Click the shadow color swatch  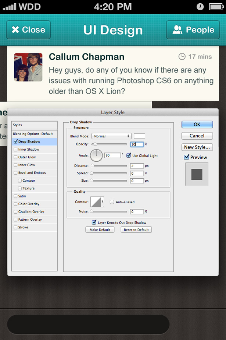tap(139, 136)
